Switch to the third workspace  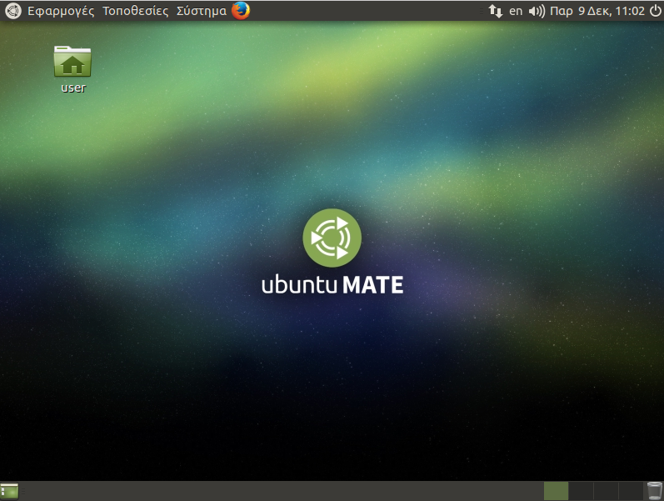606,491
